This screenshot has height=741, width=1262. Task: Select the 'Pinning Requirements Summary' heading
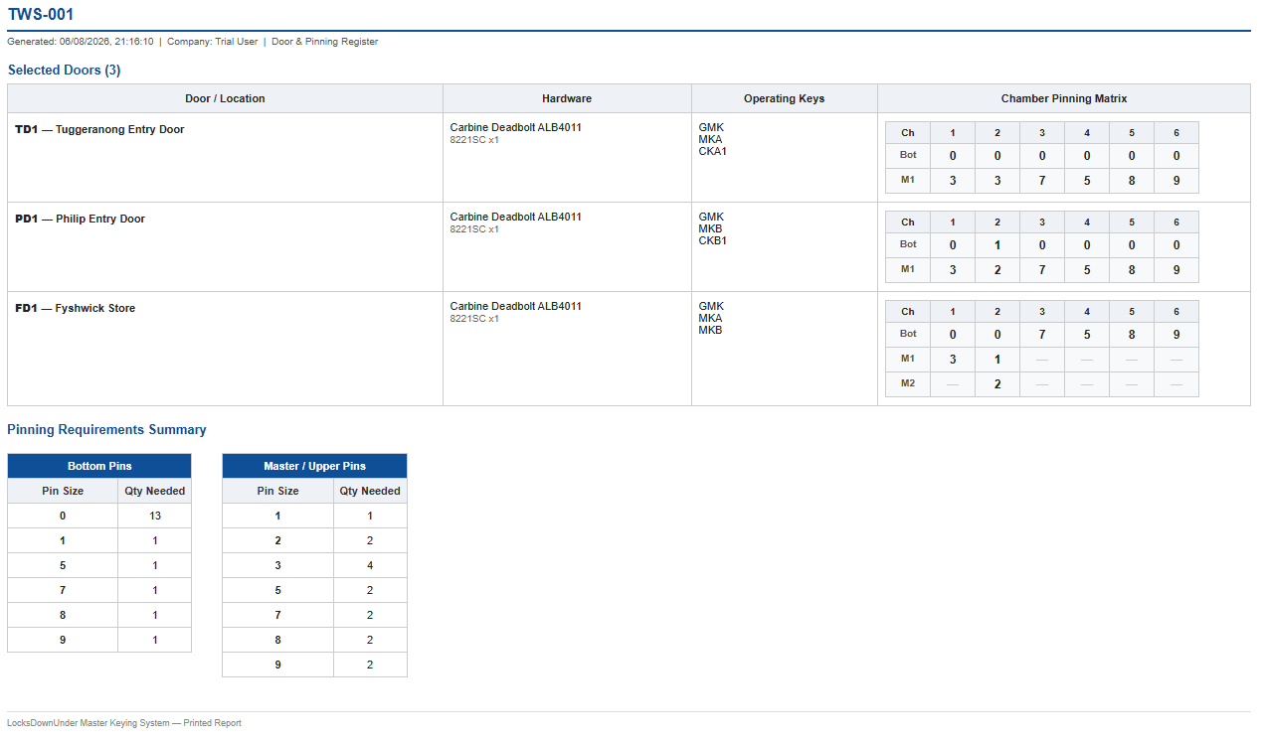coord(106,430)
